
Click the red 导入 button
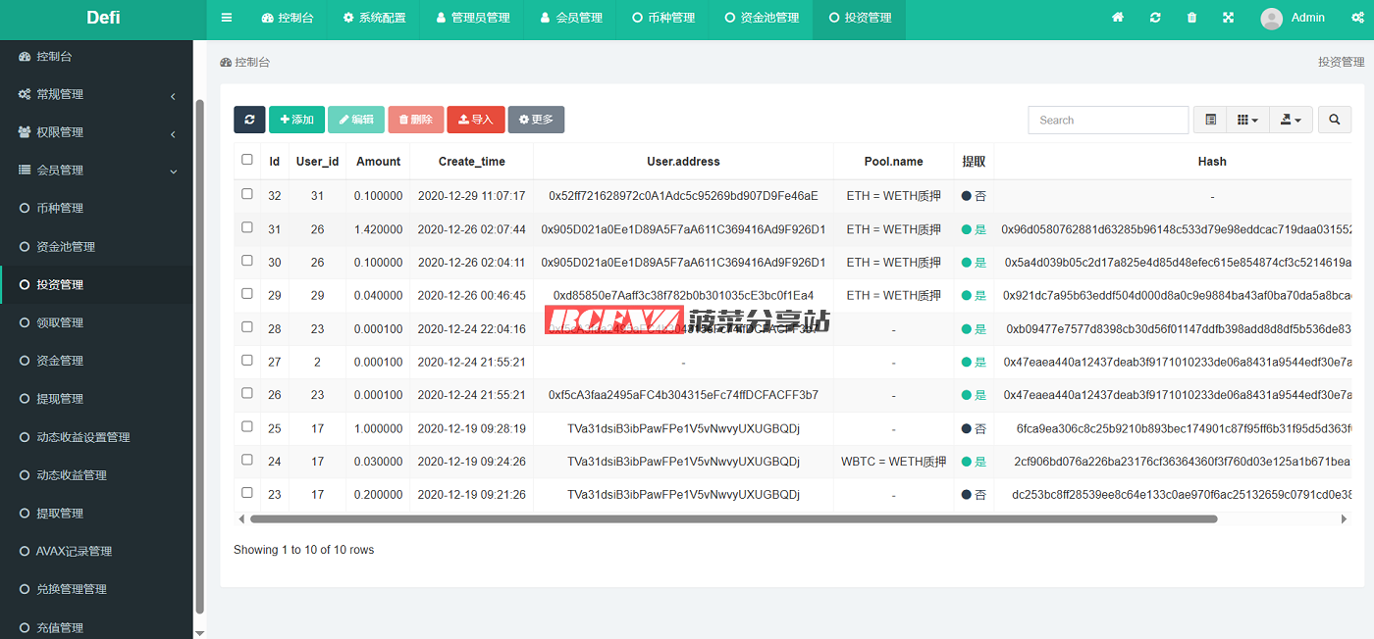[476, 120]
